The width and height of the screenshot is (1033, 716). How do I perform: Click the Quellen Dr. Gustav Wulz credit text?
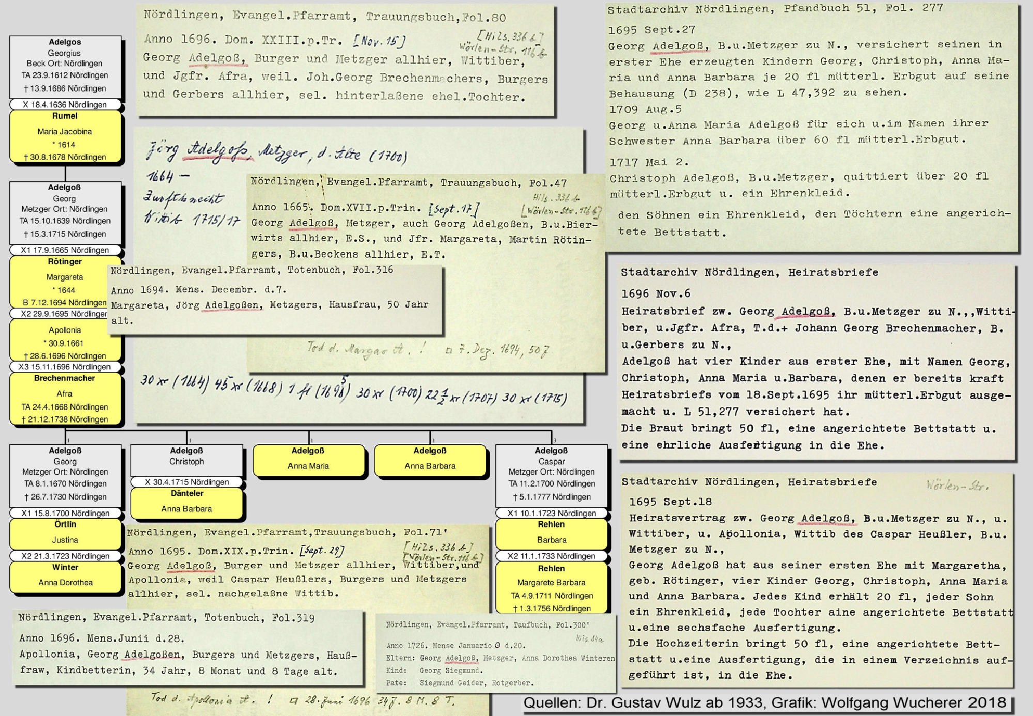point(764,703)
